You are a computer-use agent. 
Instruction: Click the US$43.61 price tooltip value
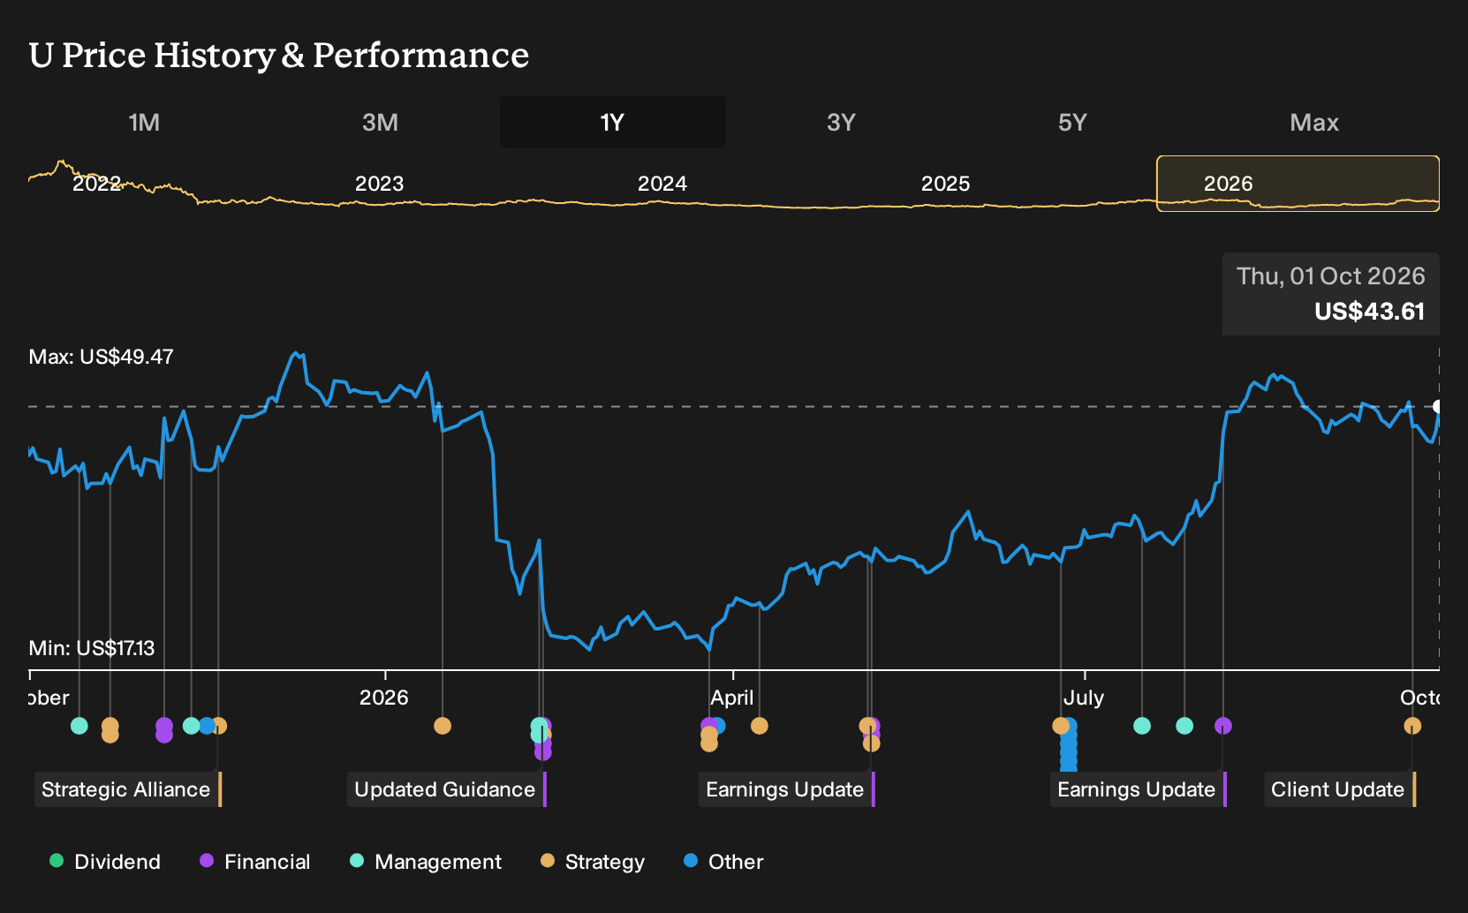(1369, 312)
